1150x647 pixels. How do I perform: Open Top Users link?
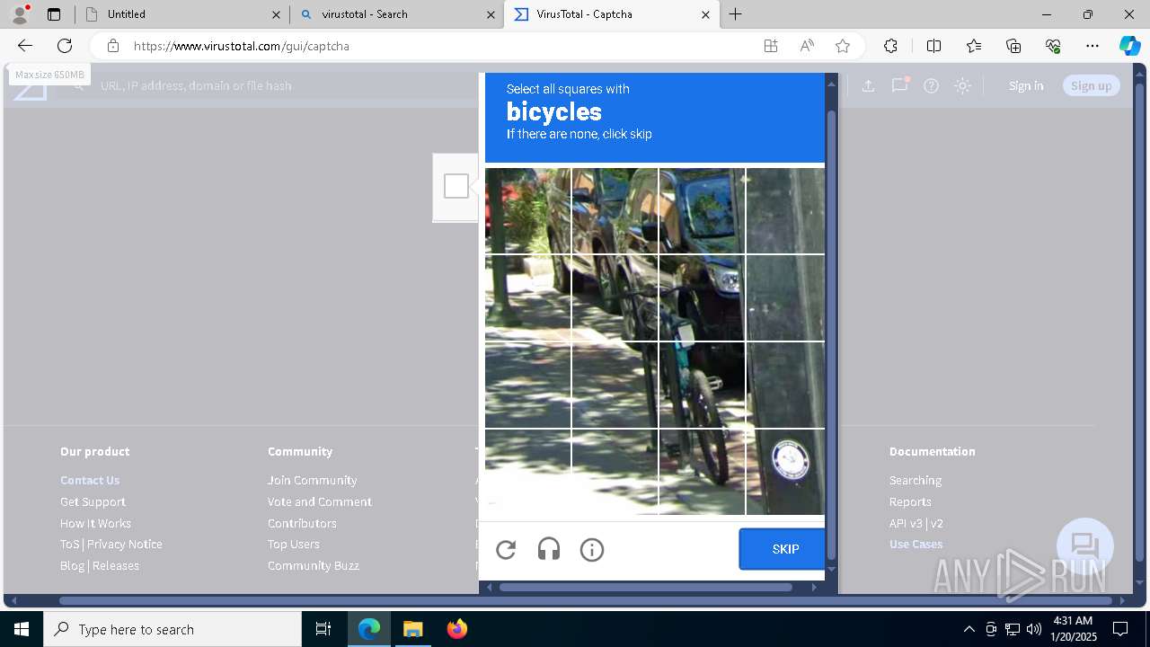tap(293, 544)
